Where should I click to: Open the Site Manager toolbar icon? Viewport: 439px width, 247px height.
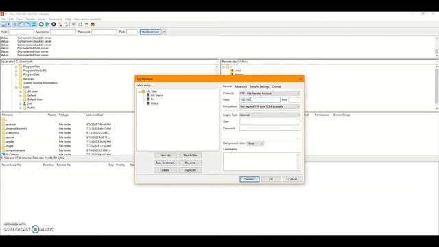tap(3, 25)
